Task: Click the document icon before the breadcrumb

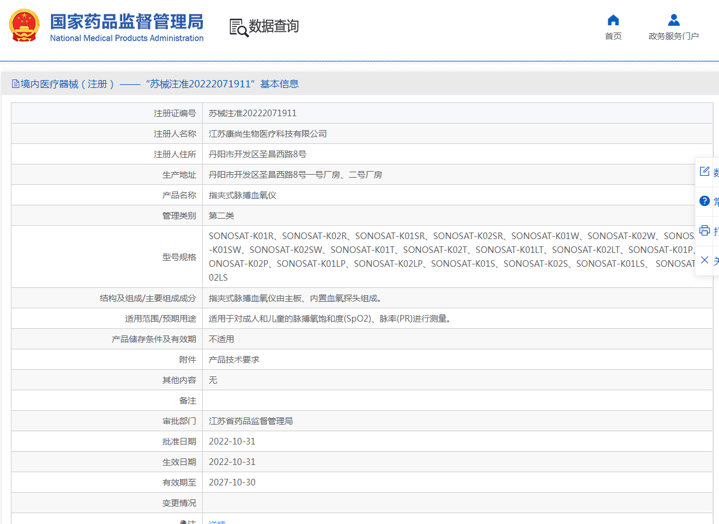Action: click(x=14, y=83)
